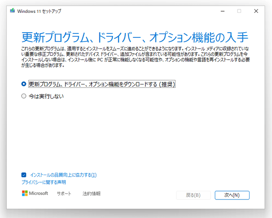
Task: Click the Microsoft logo in the footer
Action: (35, 193)
